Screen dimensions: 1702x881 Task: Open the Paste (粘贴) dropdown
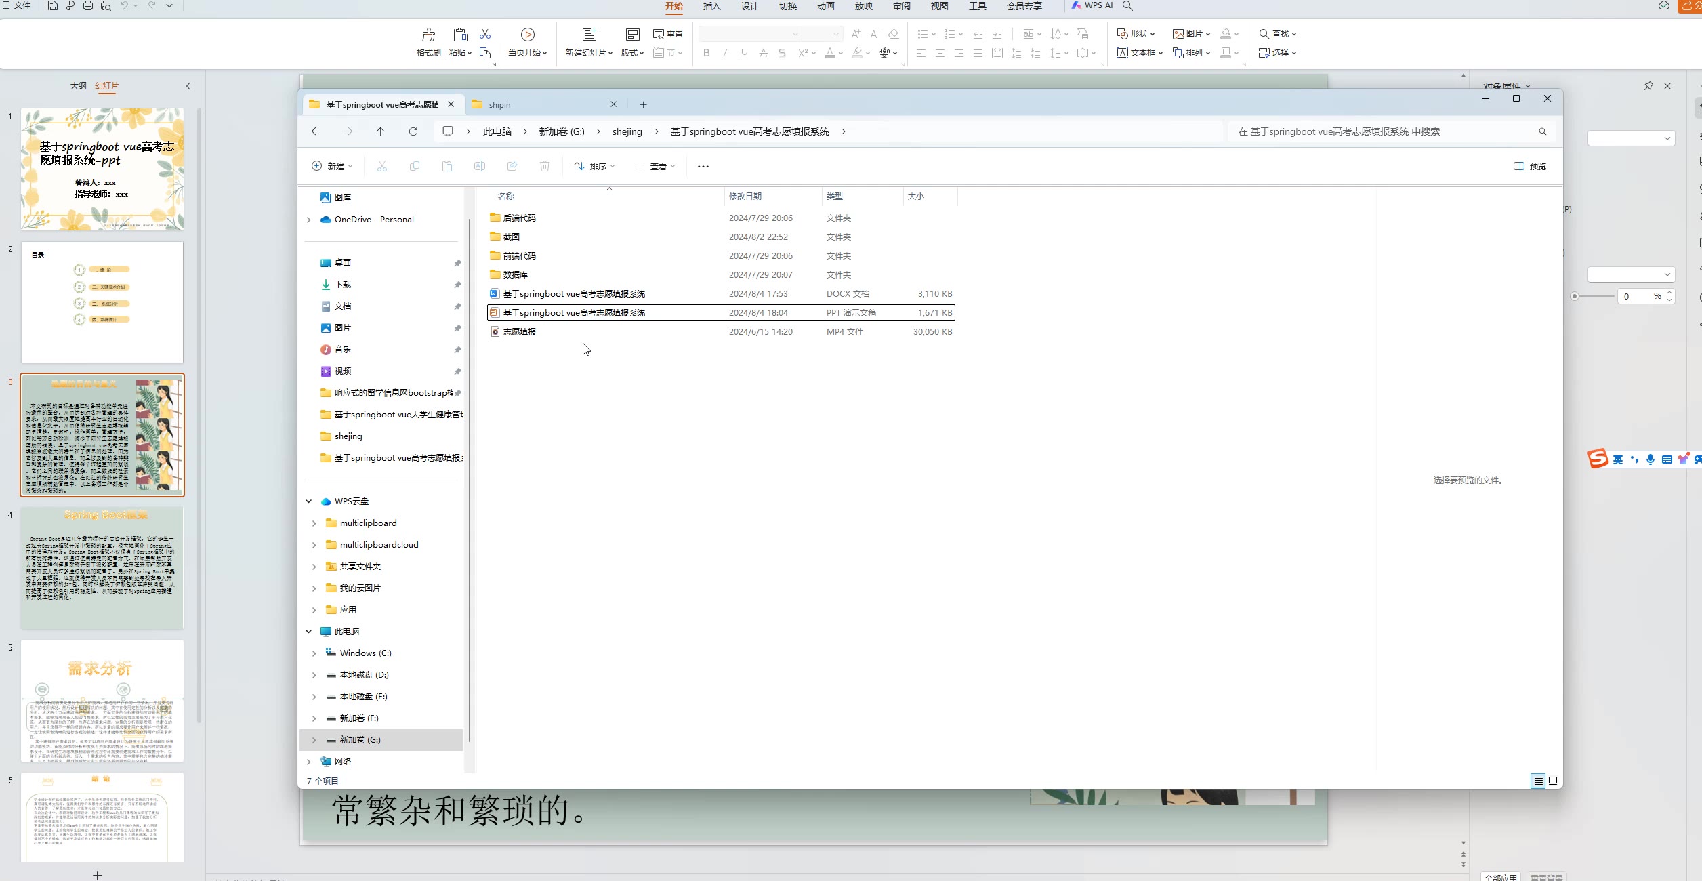[460, 53]
